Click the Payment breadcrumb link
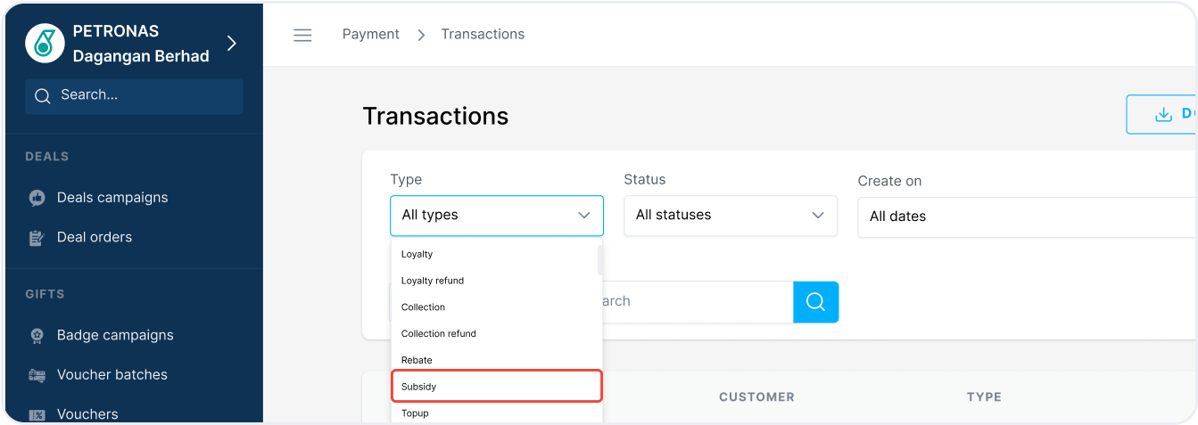 click(370, 35)
